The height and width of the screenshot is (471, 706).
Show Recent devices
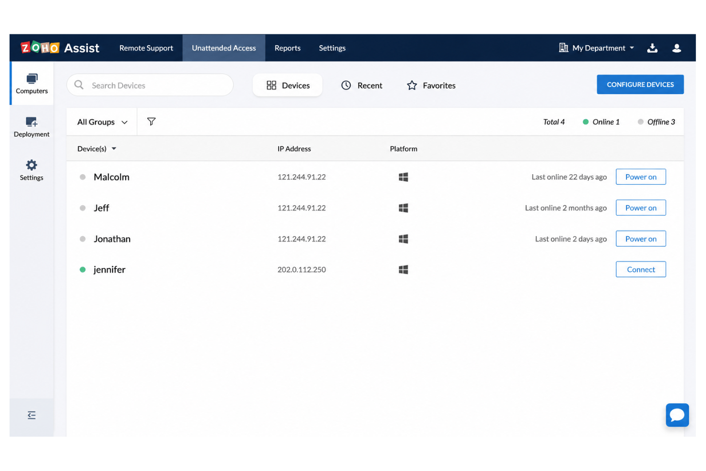coord(362,85)
